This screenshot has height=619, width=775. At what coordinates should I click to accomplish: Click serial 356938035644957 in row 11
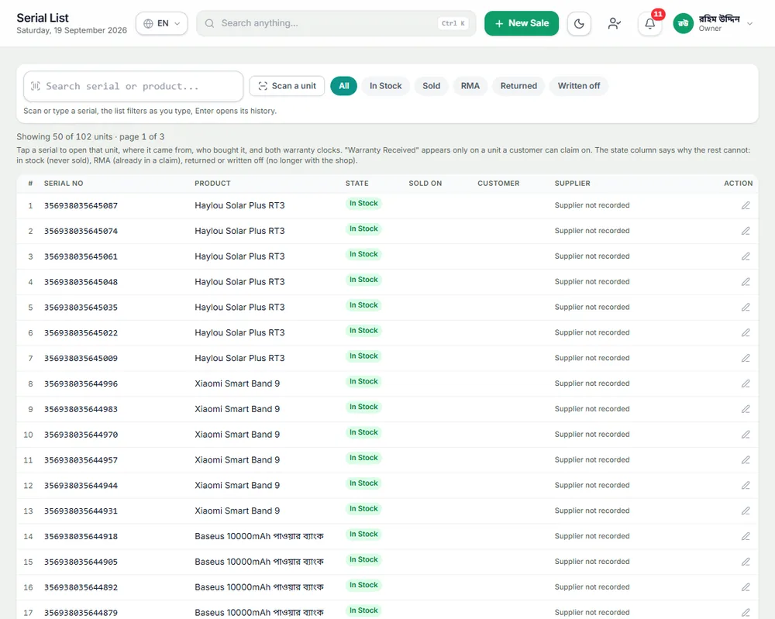point(81,460)
